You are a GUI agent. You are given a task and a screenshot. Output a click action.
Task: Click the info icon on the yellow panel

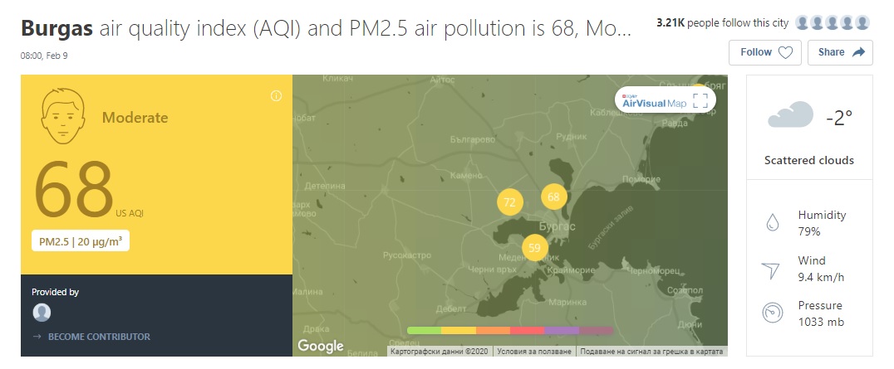(x=276, y=96)
